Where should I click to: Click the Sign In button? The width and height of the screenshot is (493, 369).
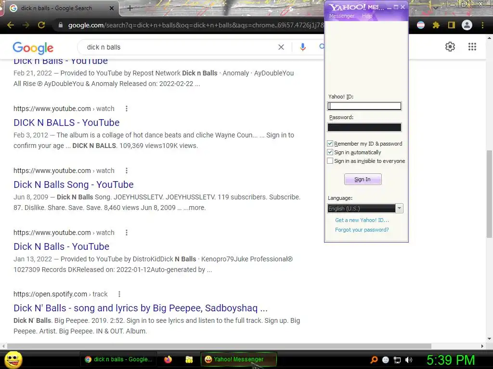(363, 179)
